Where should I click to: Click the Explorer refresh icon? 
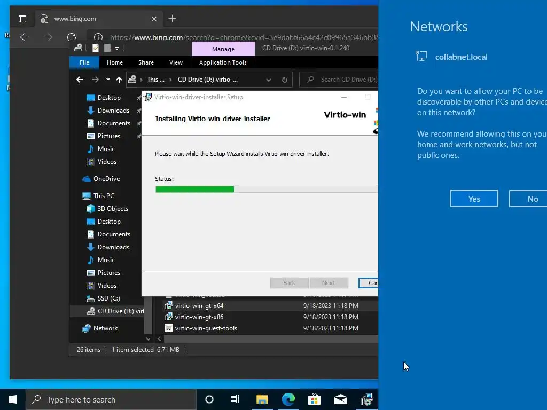coord(284,80)
